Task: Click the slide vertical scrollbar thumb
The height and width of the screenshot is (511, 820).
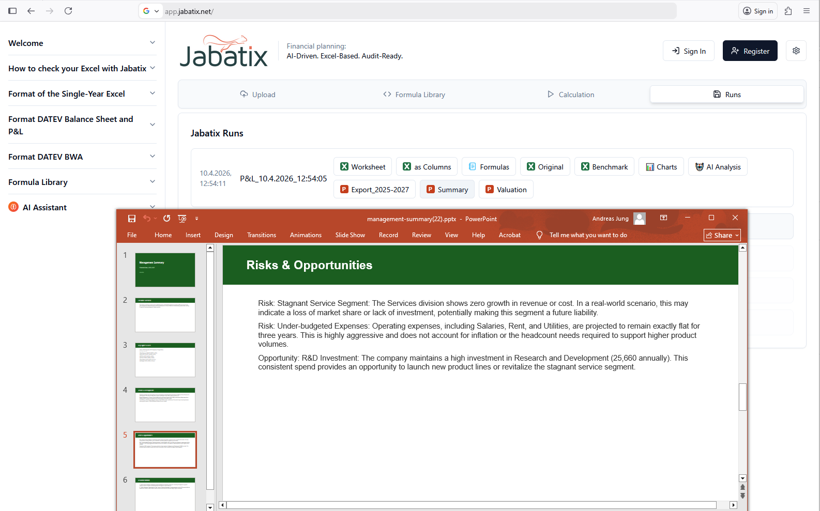Action: 742,397
